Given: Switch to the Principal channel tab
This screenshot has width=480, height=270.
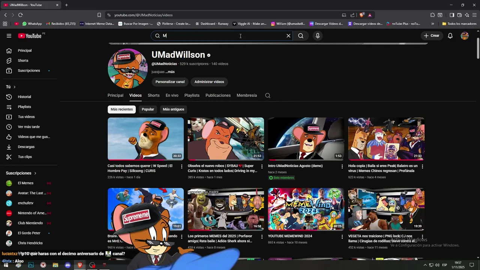Looking at the screenshot, I should (115, 95).
